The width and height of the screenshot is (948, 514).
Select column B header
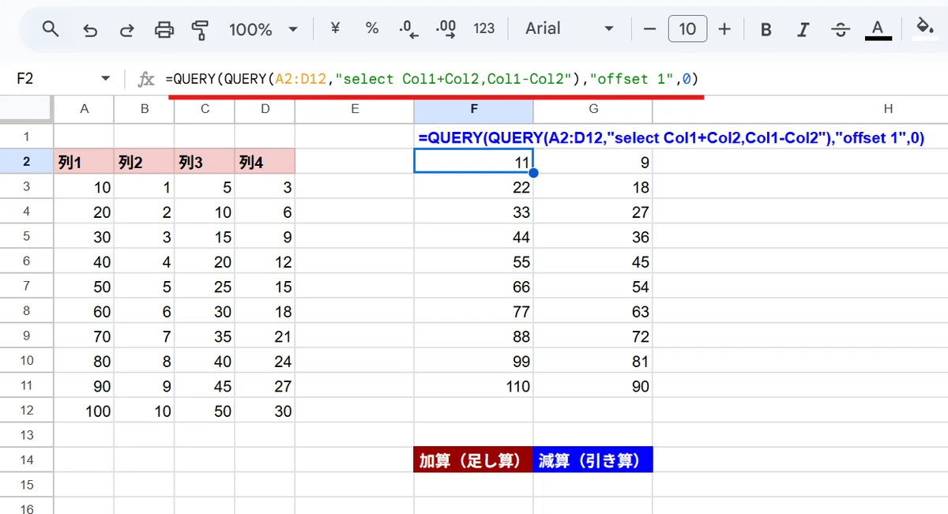pos(145,109)
